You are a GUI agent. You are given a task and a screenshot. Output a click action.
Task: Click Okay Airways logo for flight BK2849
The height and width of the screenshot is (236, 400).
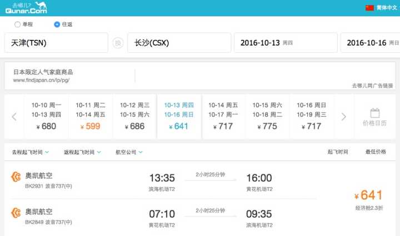click(16, 212)
